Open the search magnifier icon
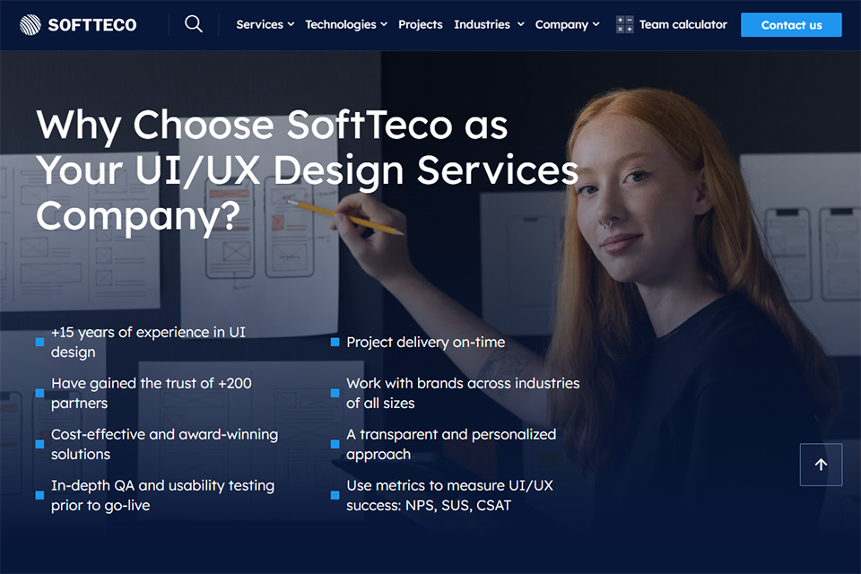The image size is (861, 574). [x=194, y=24]
